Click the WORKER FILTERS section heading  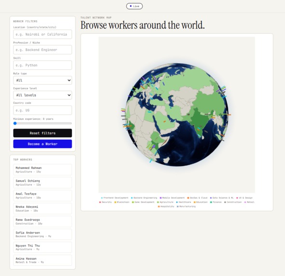pyautogui.click(x=25, y=21)
